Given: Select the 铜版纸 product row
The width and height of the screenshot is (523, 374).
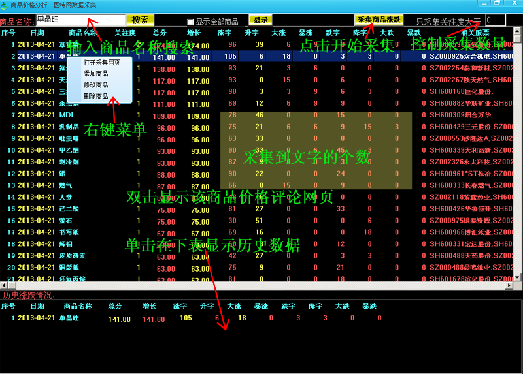Looking at the screenshot, I should pos(257,268).
